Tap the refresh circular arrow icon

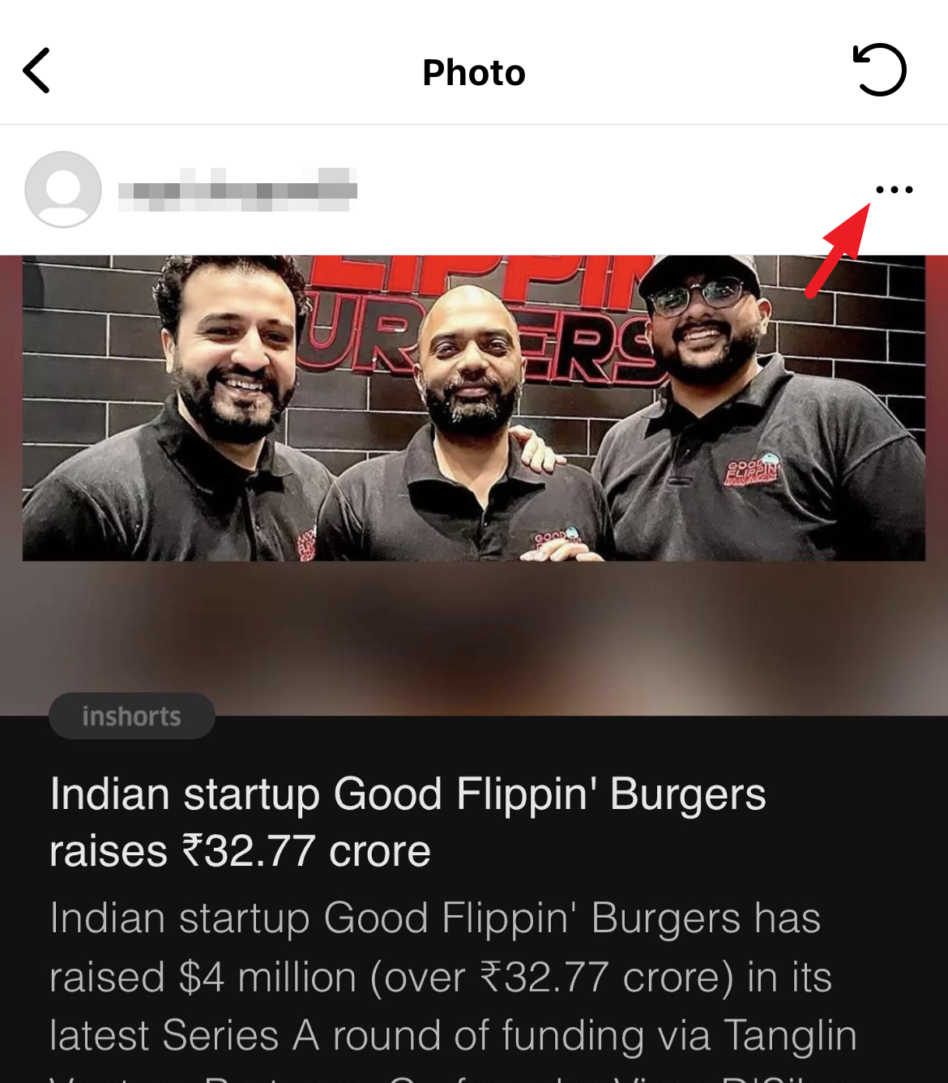click(x=879, y=70)
